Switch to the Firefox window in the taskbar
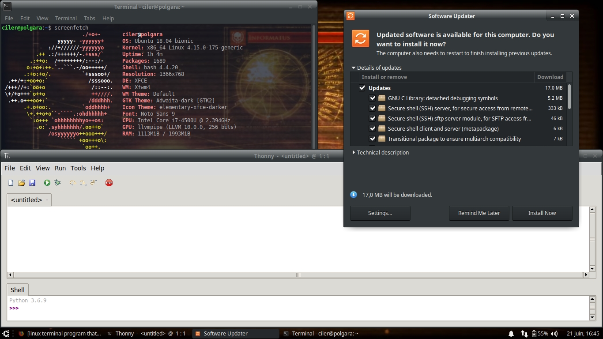603x339 pixels. [60, 334]
